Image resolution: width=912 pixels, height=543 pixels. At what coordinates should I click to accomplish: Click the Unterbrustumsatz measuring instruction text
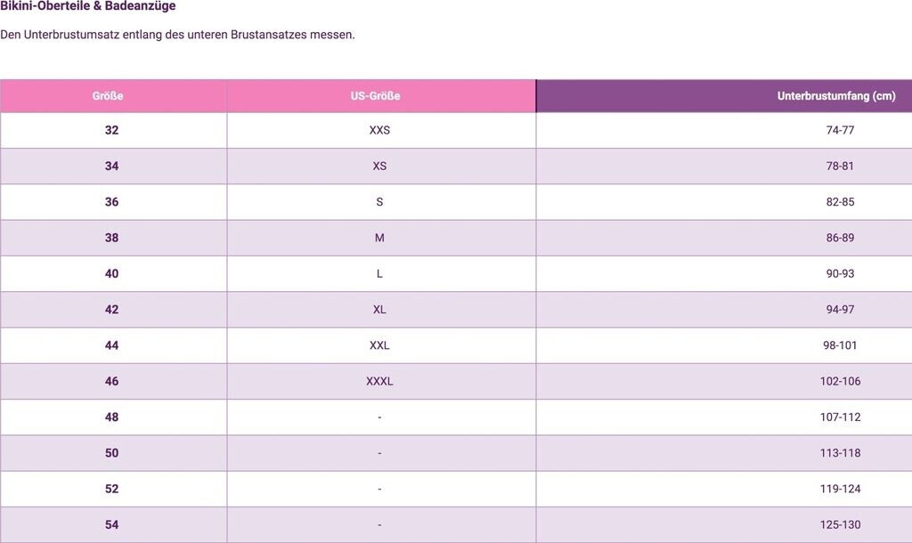(177, 35)
